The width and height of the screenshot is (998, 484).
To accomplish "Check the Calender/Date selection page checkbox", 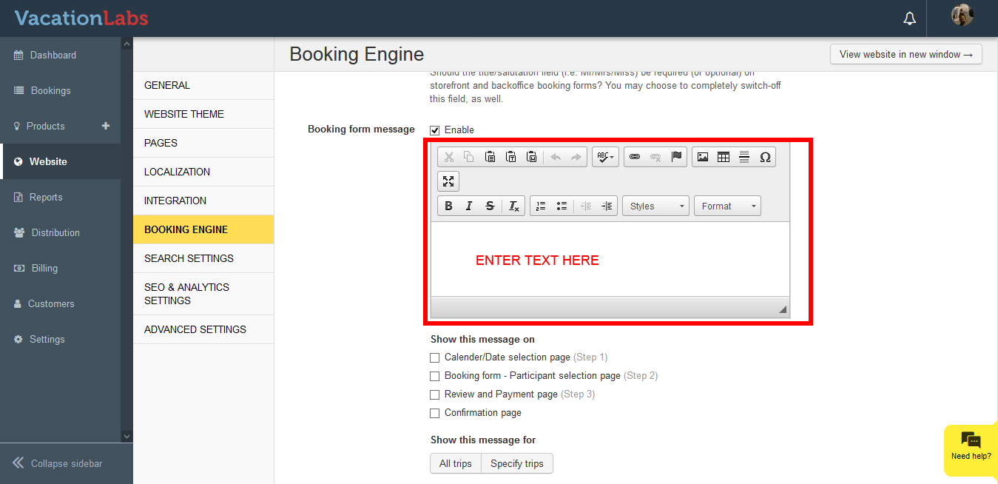I will pyautogui.click(x=435, y=357).
